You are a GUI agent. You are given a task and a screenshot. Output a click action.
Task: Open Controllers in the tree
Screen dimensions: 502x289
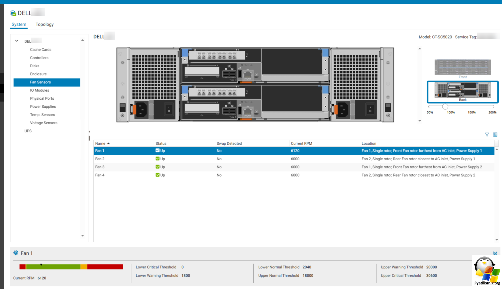tap(39, 58)
